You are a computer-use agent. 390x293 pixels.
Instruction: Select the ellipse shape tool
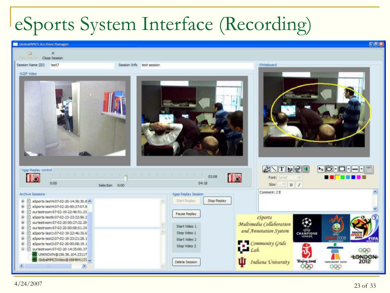tap(329, 169)
